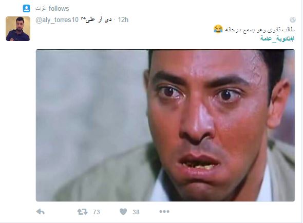Viewport: 303px width, 223px height.
Task: Open the follower name عزت
Action: pyautogui.click(x=41, y=9)
